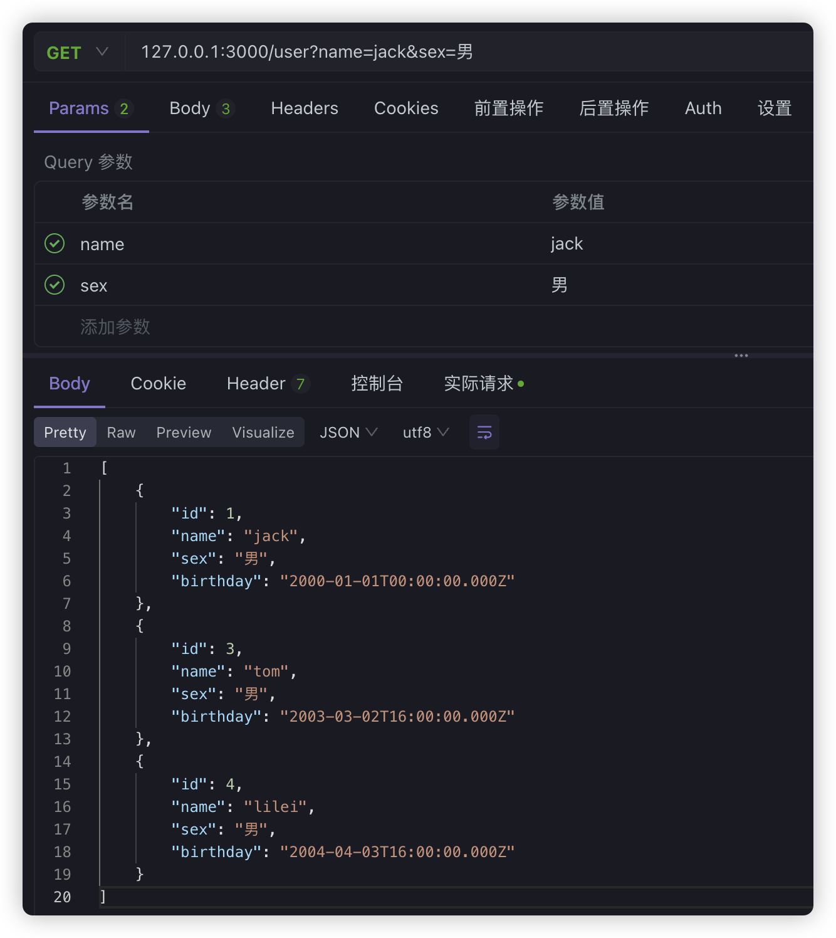Uncheck the sex parameter checkbox

[x=55, y=285]
